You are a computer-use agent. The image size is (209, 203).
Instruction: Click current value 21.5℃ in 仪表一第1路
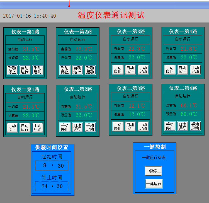point(31,49)
